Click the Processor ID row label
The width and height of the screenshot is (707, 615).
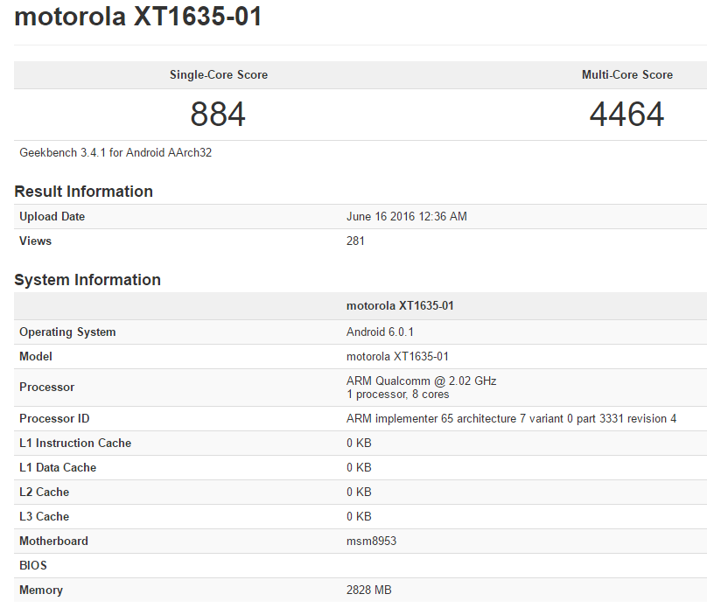[54, 419]
